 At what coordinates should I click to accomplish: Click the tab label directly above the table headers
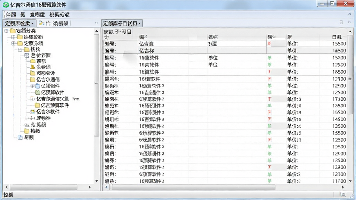[118, 32]
